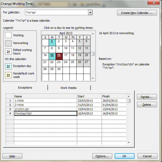Select April 16 in the calendar
This screenshot has height=162, width=162.
(59, 56)
